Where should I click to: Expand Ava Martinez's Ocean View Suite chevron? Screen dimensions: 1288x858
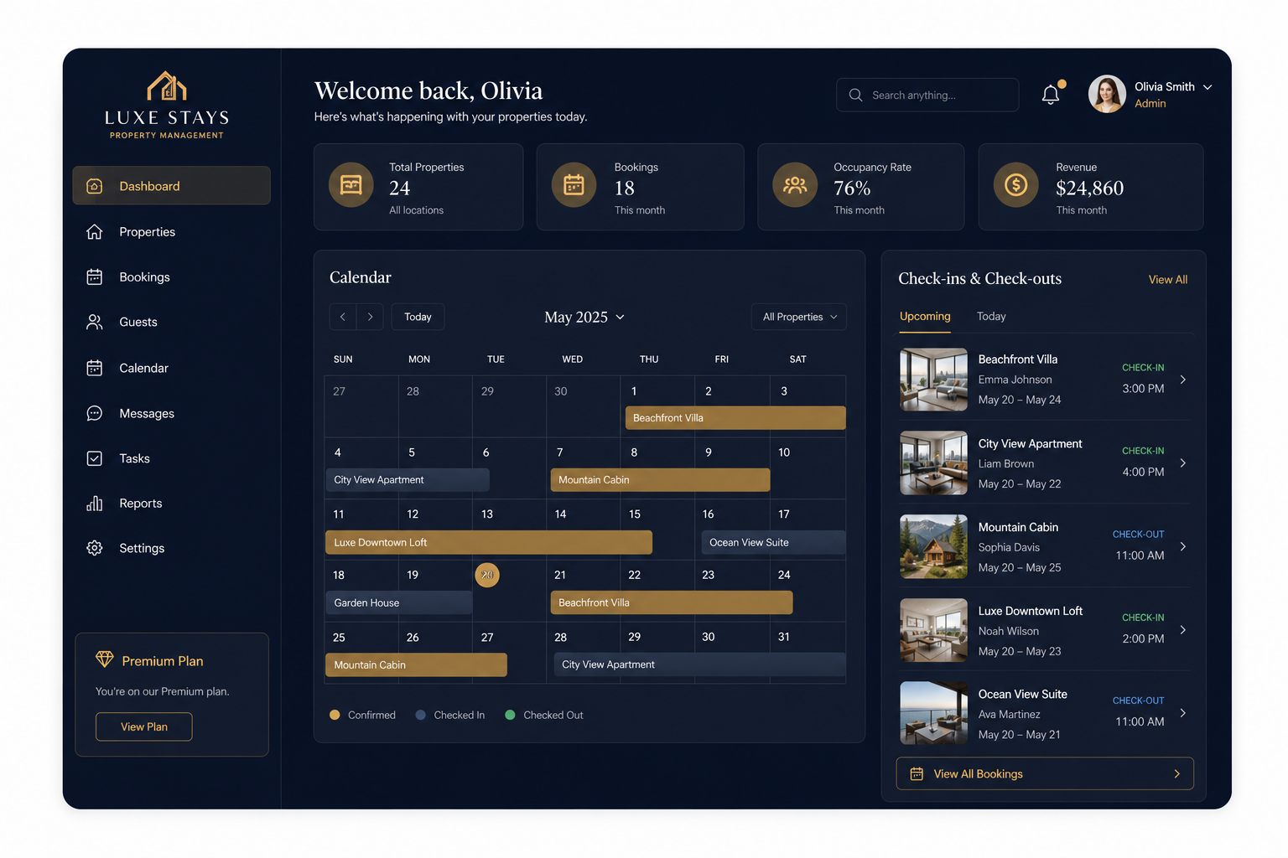1183,713
